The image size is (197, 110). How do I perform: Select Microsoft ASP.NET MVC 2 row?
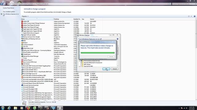pyautogui.click(x=62, y=70)
